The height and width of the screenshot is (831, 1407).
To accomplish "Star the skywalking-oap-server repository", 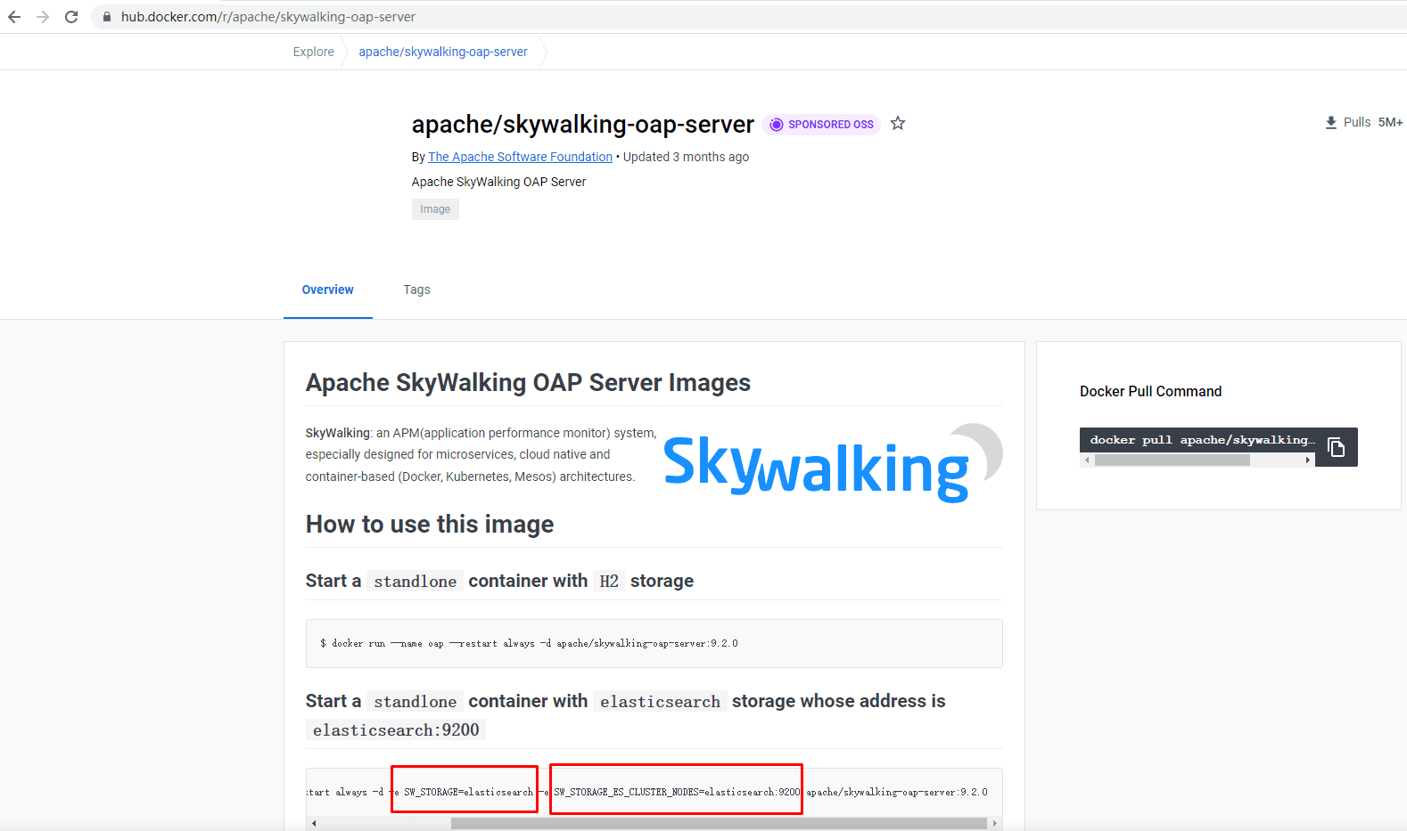I will pos(898,124).
